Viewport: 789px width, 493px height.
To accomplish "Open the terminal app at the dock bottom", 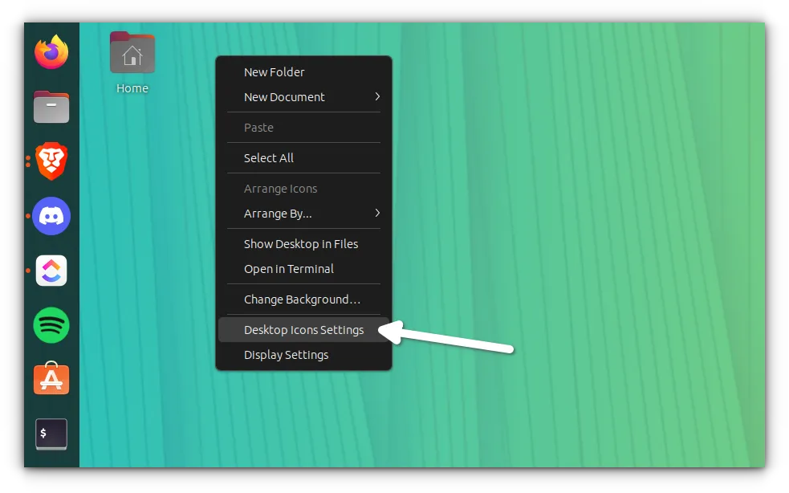I will click(x=51, y=434).
